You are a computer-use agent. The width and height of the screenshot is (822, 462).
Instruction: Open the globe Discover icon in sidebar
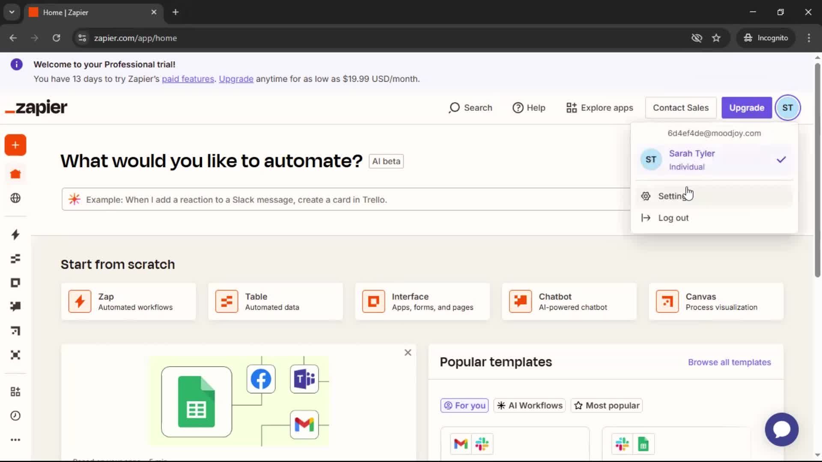[15, 198]
